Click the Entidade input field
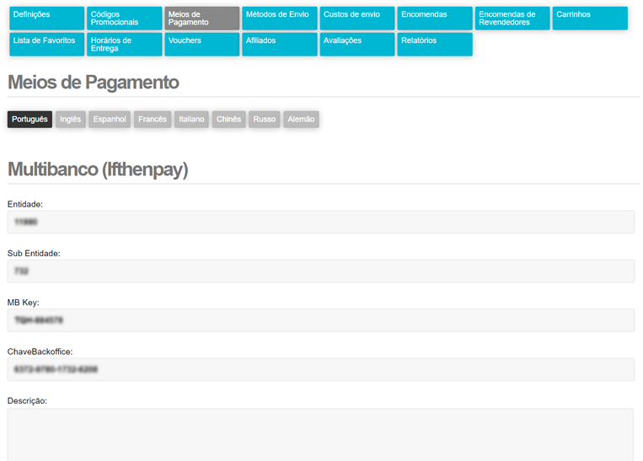This screenshot has height=461, width=643. click(321, 222)
